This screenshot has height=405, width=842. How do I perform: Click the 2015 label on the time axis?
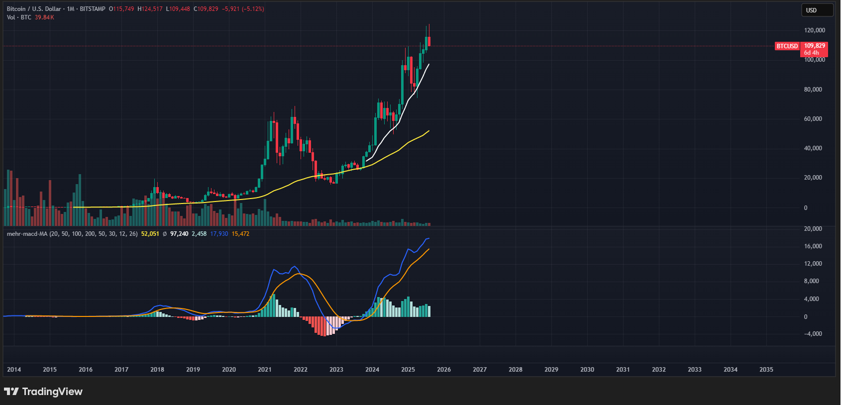click(x=50, y=370)
